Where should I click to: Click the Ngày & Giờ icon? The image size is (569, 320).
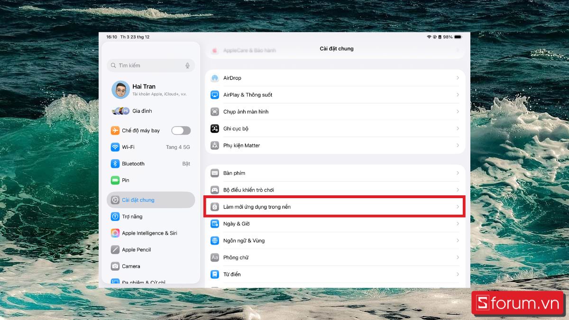tap(215, 224)
